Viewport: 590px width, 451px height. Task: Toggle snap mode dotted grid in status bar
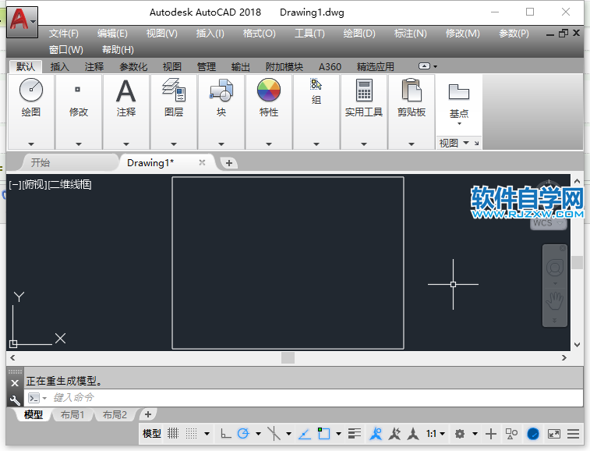click(x=192, y=434)
